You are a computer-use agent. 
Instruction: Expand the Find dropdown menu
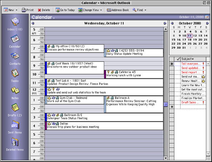[145, 10]
